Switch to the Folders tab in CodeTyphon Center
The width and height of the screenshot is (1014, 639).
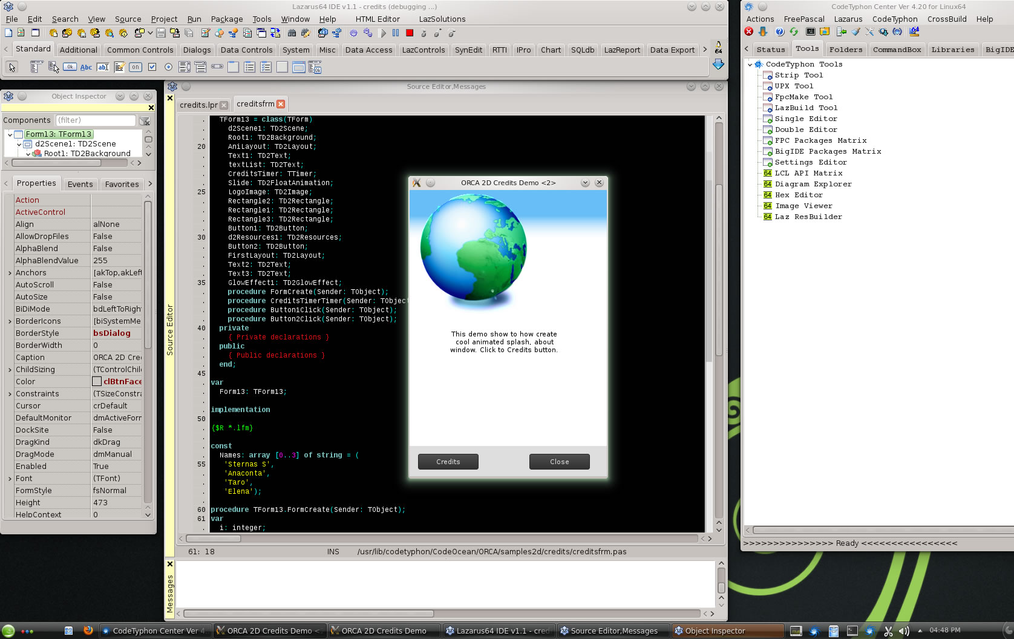click(846, 50)
